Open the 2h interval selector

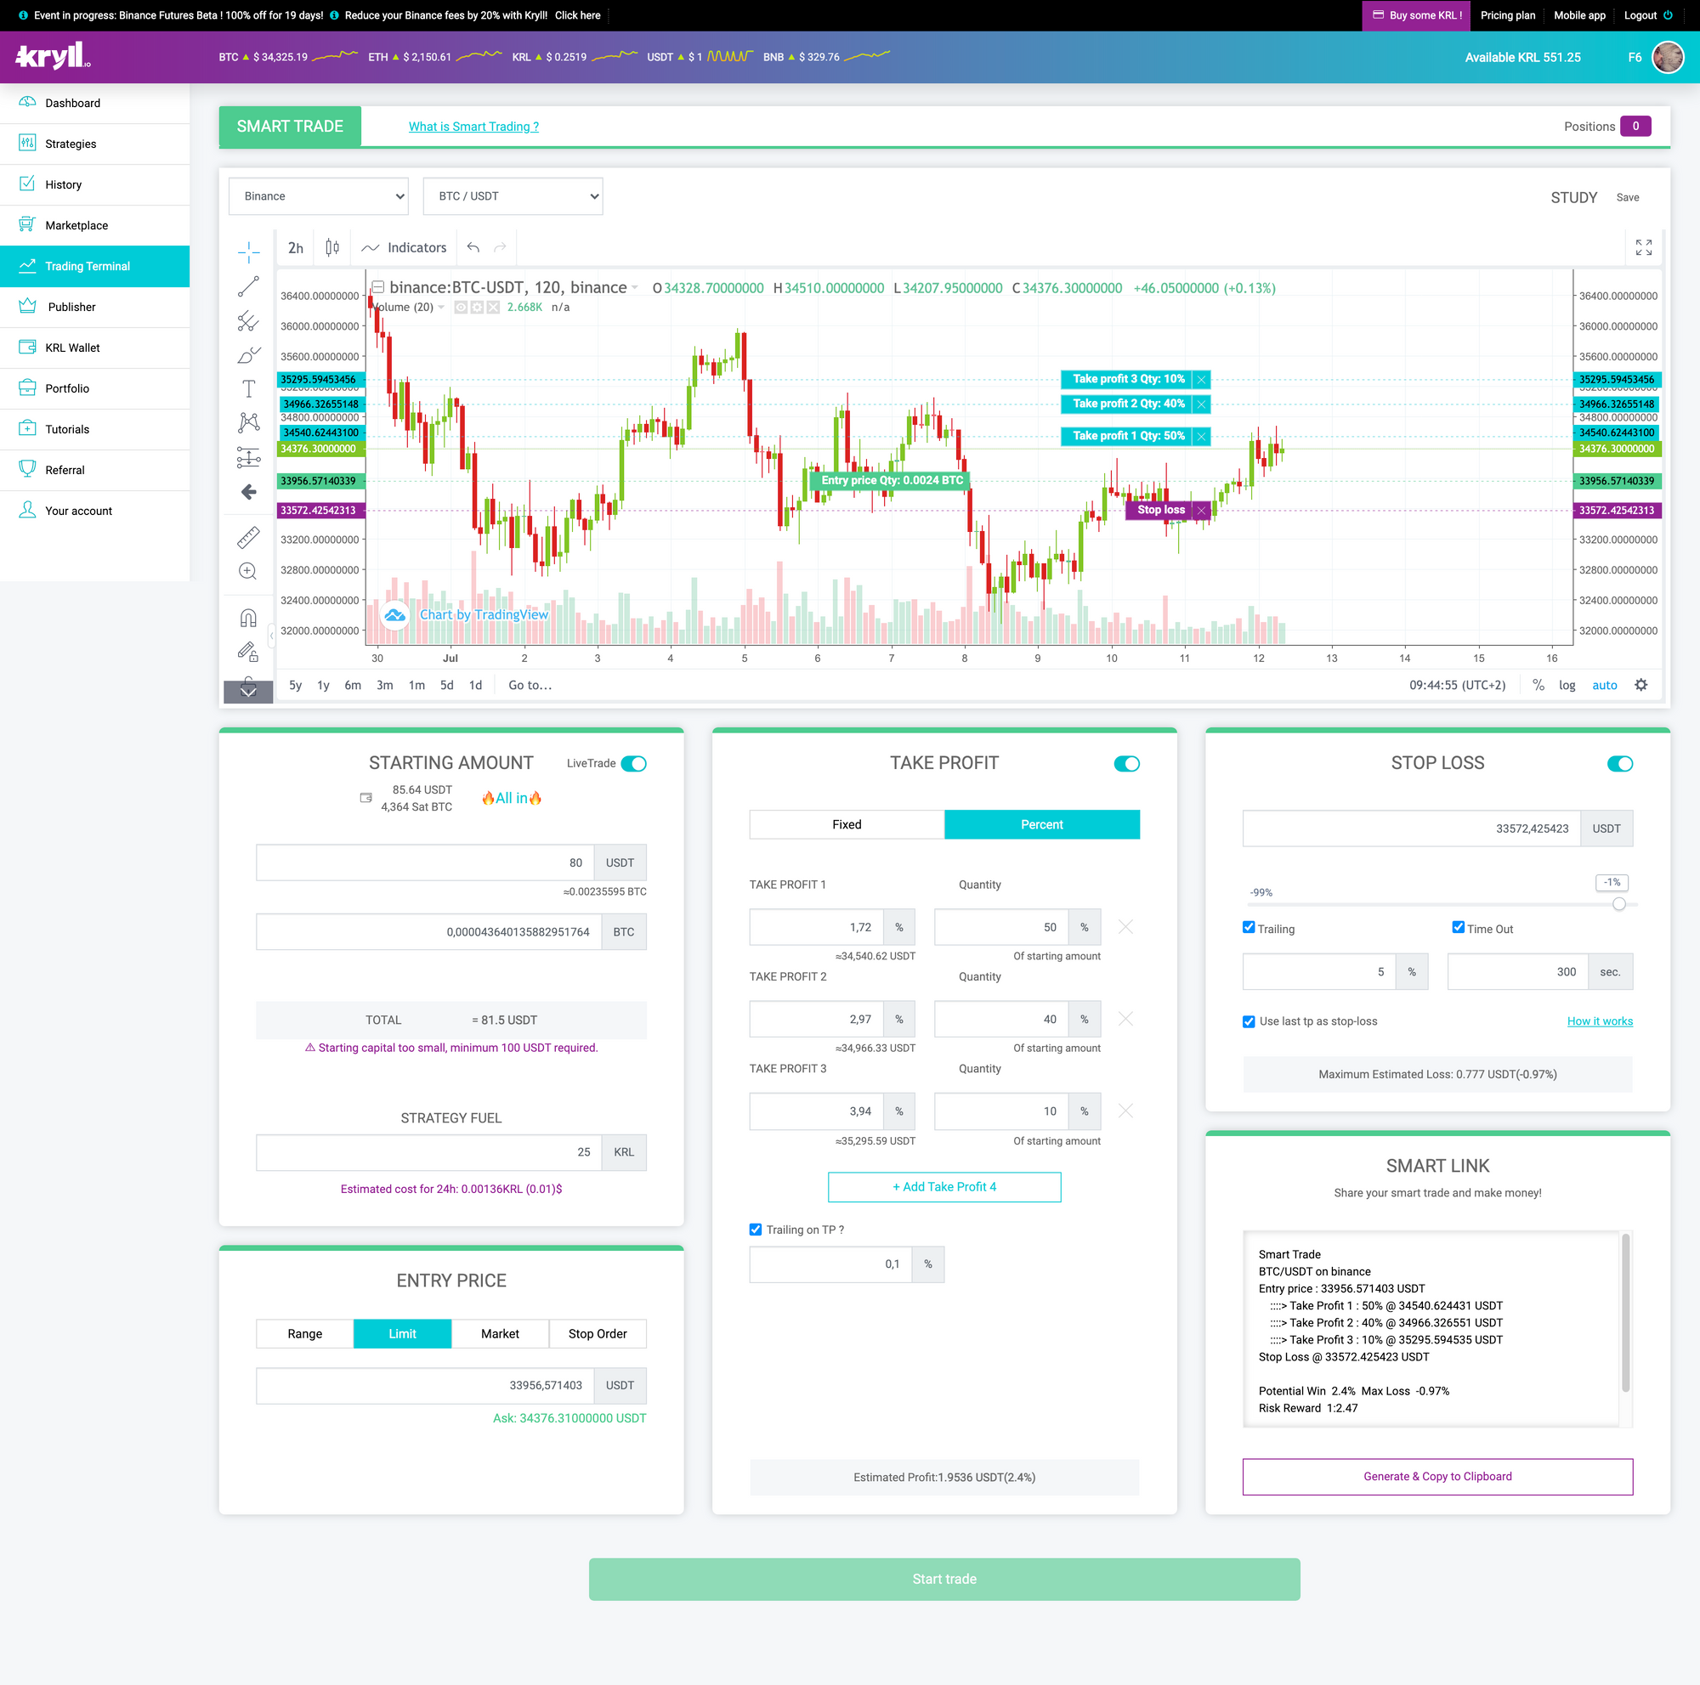[296, 248]
